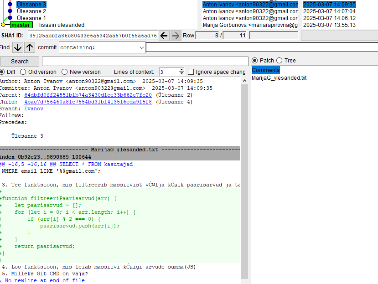This screenshot has height=284, width=378.
Task: Find previous match up arrow
Action: click(30, 47)
